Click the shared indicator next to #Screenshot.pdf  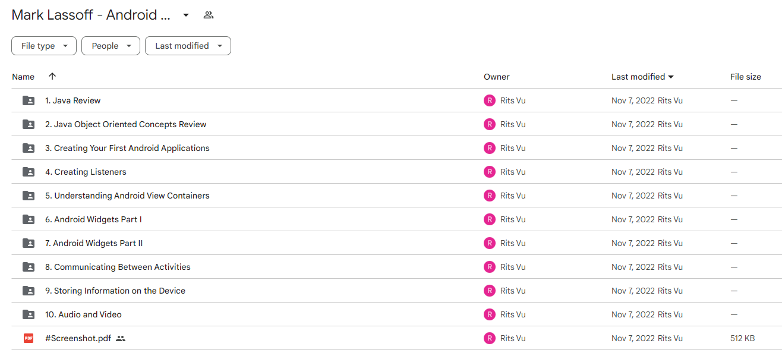121,338
